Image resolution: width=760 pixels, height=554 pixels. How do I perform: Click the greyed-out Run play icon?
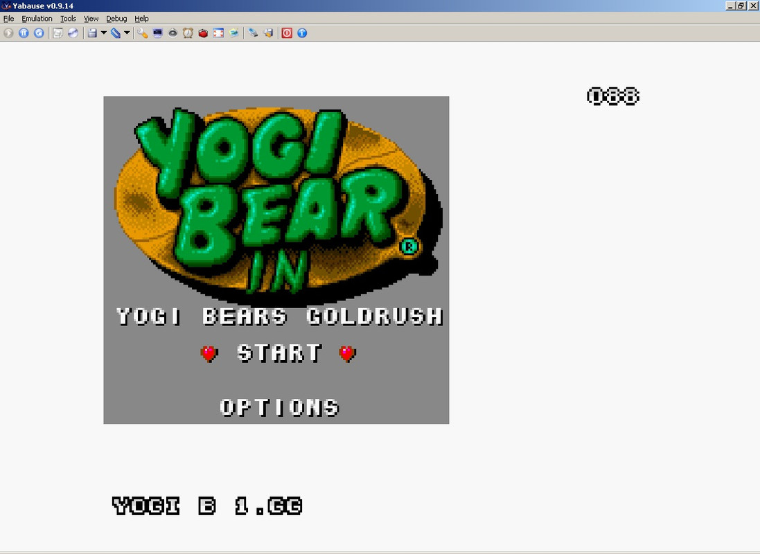[x=8, y=33]
